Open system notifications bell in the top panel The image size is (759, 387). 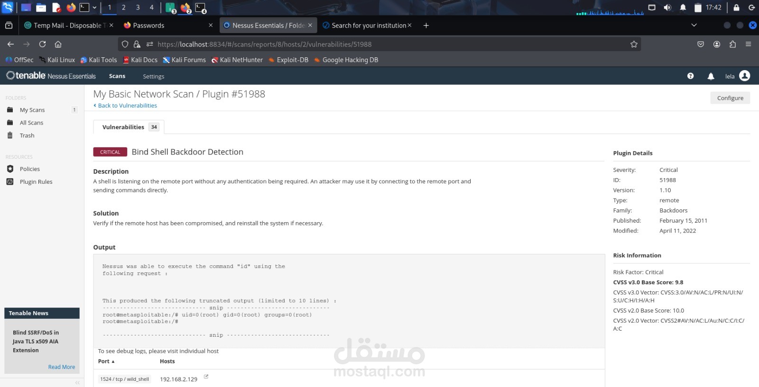683,8
